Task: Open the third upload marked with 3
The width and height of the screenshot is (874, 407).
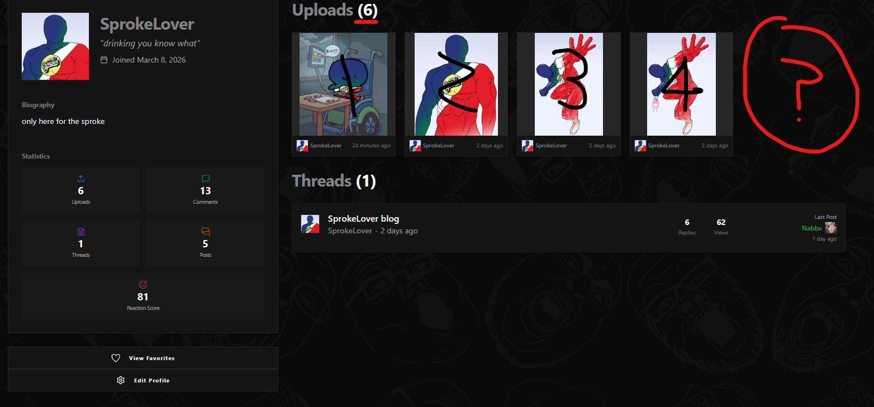Action: [569, 84]
